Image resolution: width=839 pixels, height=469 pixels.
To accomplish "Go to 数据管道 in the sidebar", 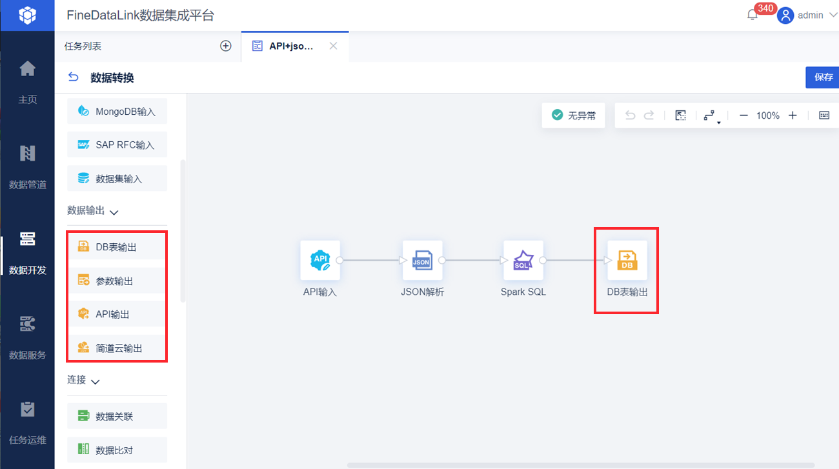I will click(27, 166).
